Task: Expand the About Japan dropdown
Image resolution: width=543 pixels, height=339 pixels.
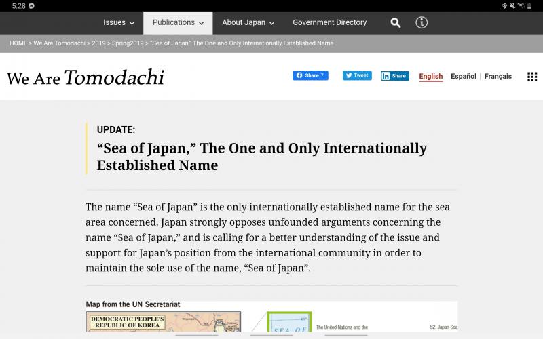Action: [248, 22]
